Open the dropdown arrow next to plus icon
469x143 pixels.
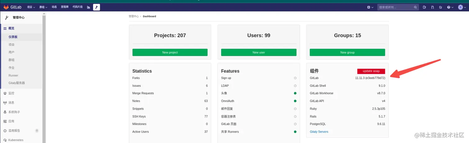tap(372, 7)
